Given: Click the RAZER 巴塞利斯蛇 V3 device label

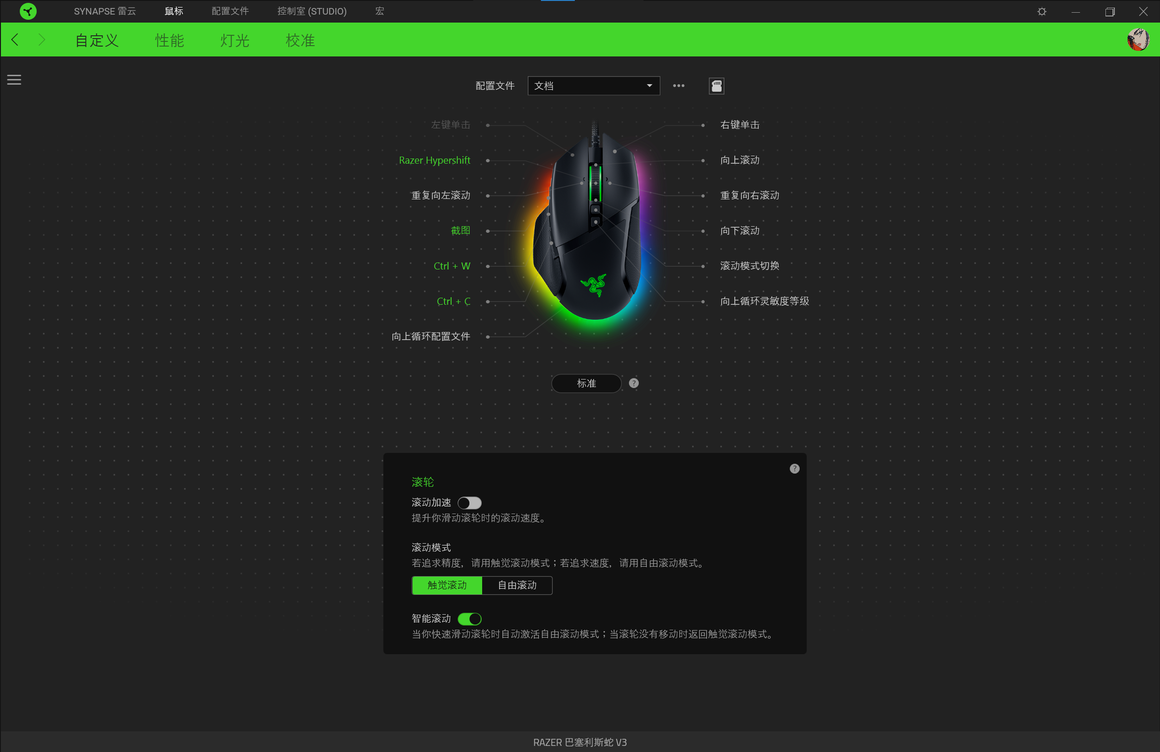Looking at the screenshot, I should 580,742.
